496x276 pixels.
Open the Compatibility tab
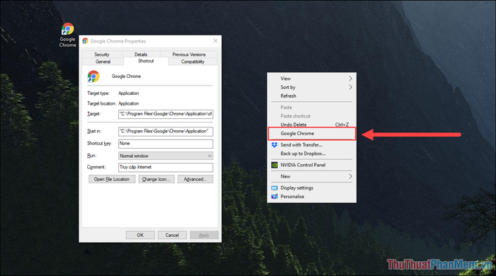click(x=193, y=62)
